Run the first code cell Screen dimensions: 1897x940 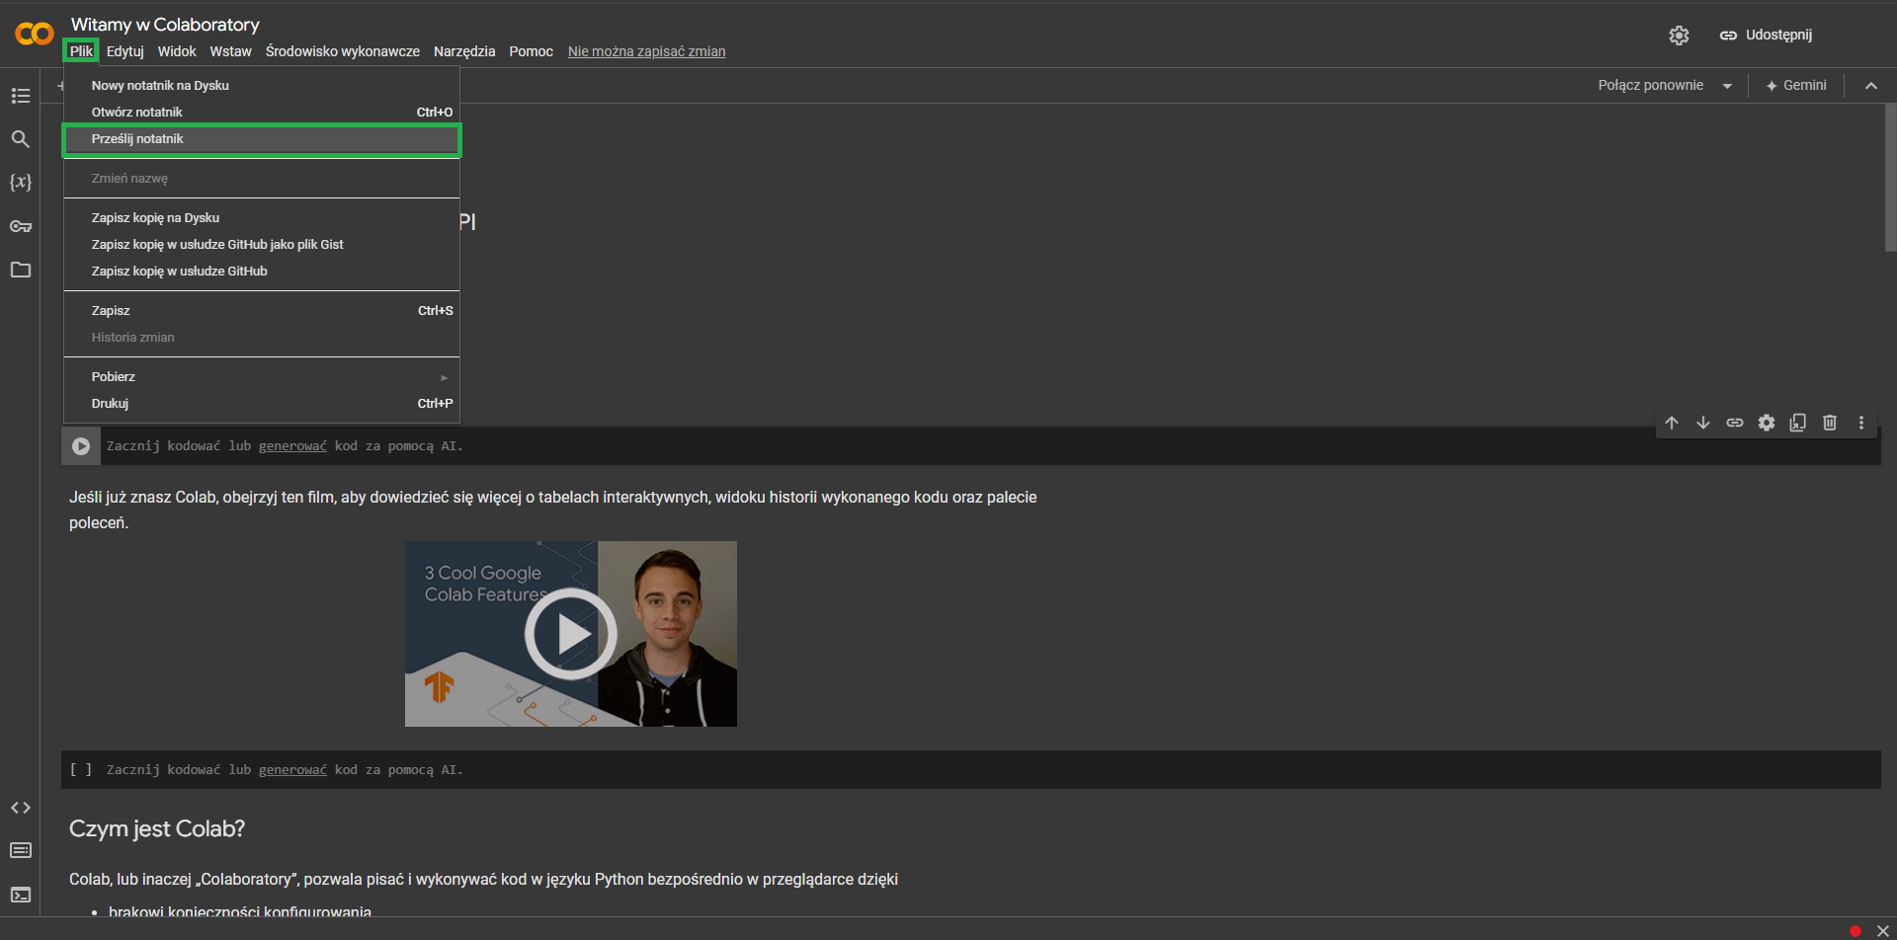81,446
